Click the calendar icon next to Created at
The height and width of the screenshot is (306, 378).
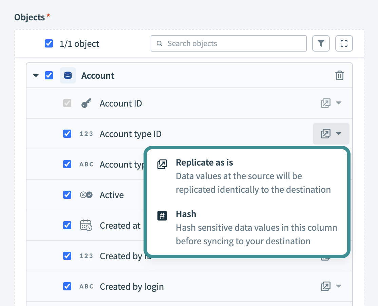click(x=86, y=225)
